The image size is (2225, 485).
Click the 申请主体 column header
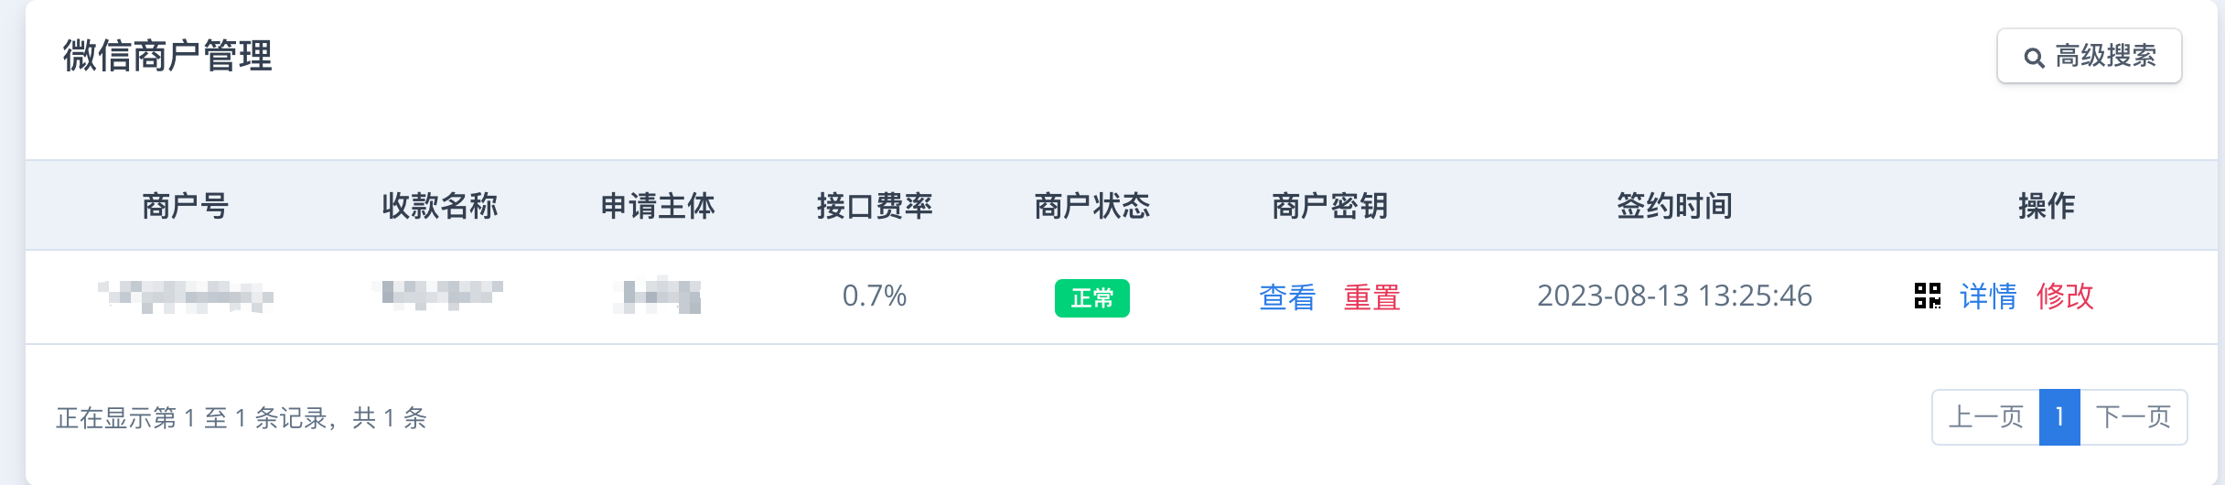click(x=658, y=206)
